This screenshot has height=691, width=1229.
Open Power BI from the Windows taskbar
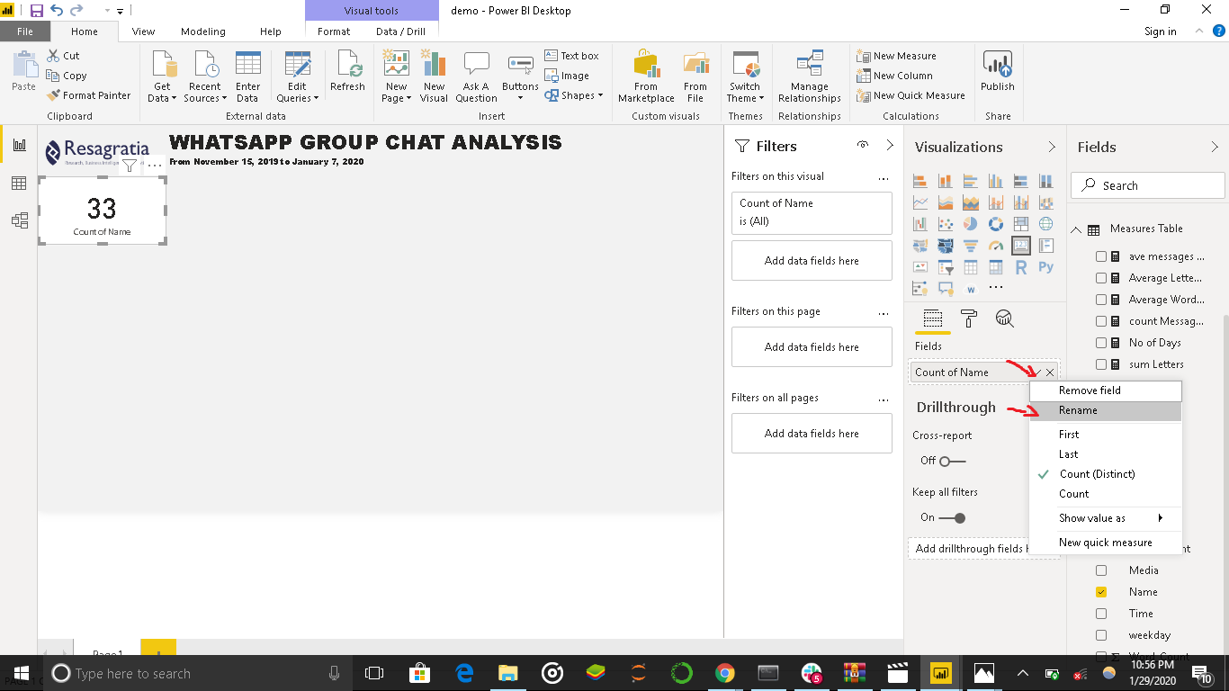point(940,673)
